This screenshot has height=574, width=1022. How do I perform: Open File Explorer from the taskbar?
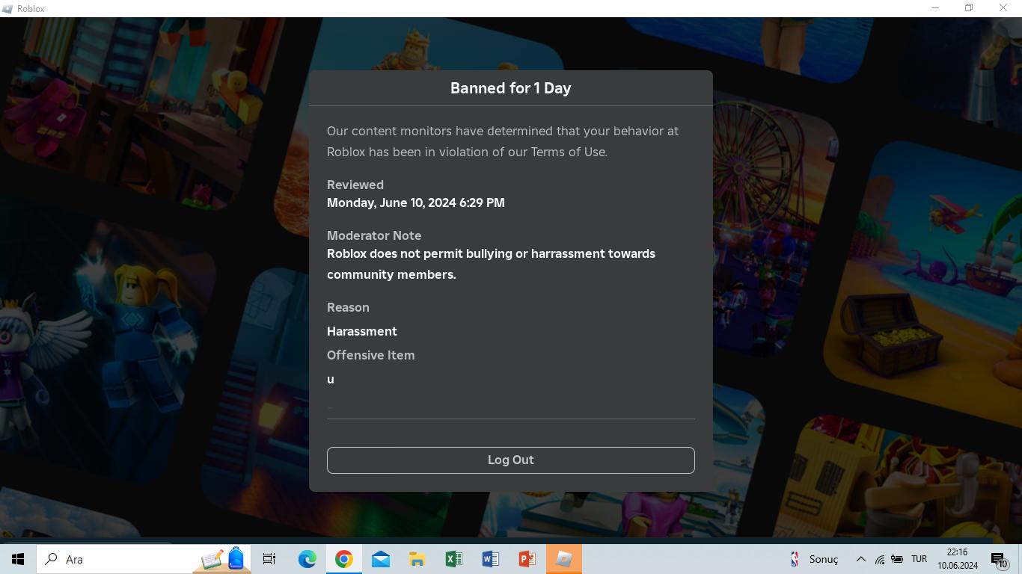pyautogui.click(x=417, y=559)
